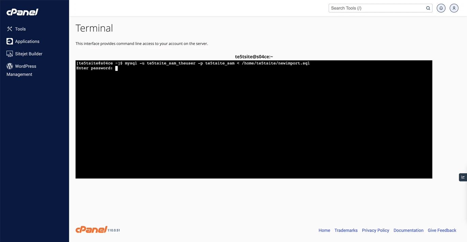Open the Privacy Policy footer link
This screenshot has height=242, width=467.
coord(375,230)
